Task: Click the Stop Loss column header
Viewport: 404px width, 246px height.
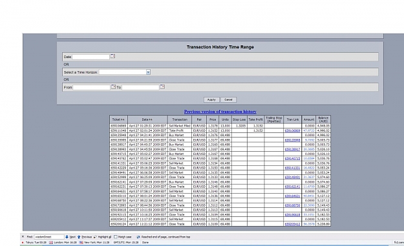Action: coord(239,119)
